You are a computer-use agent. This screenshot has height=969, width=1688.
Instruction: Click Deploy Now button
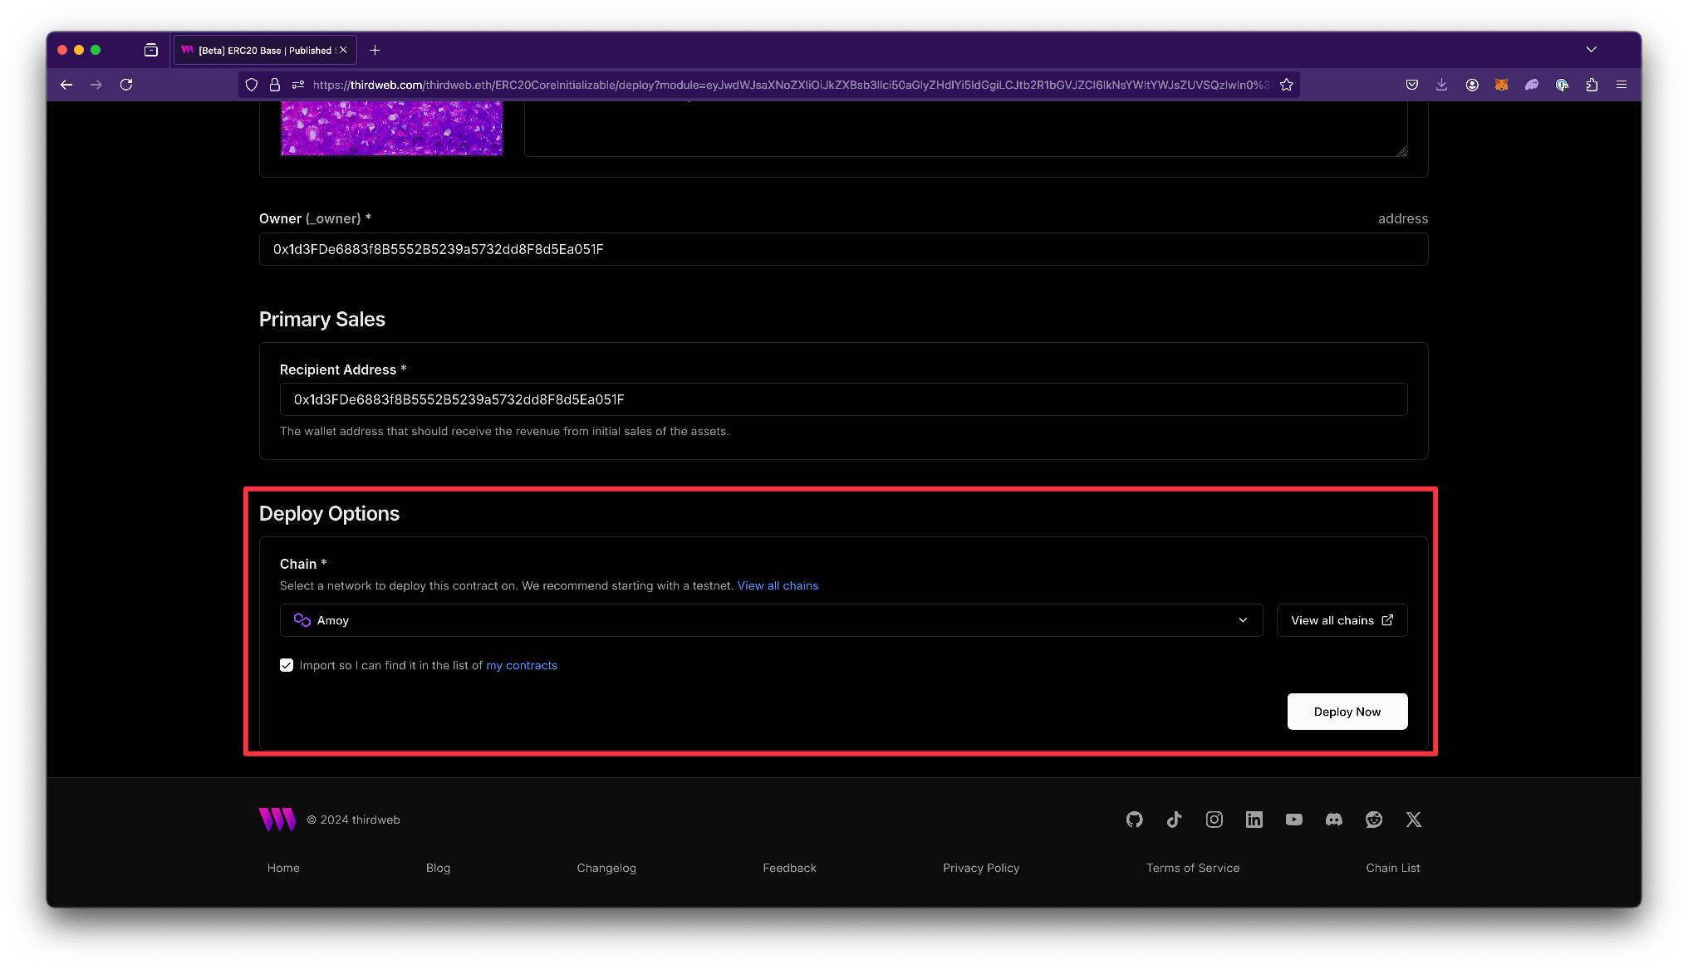point(1347,711)
